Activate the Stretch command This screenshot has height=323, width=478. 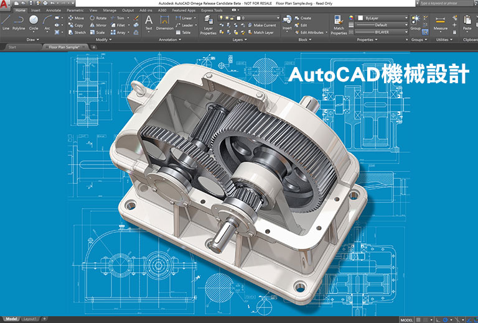tap(77, 32)
